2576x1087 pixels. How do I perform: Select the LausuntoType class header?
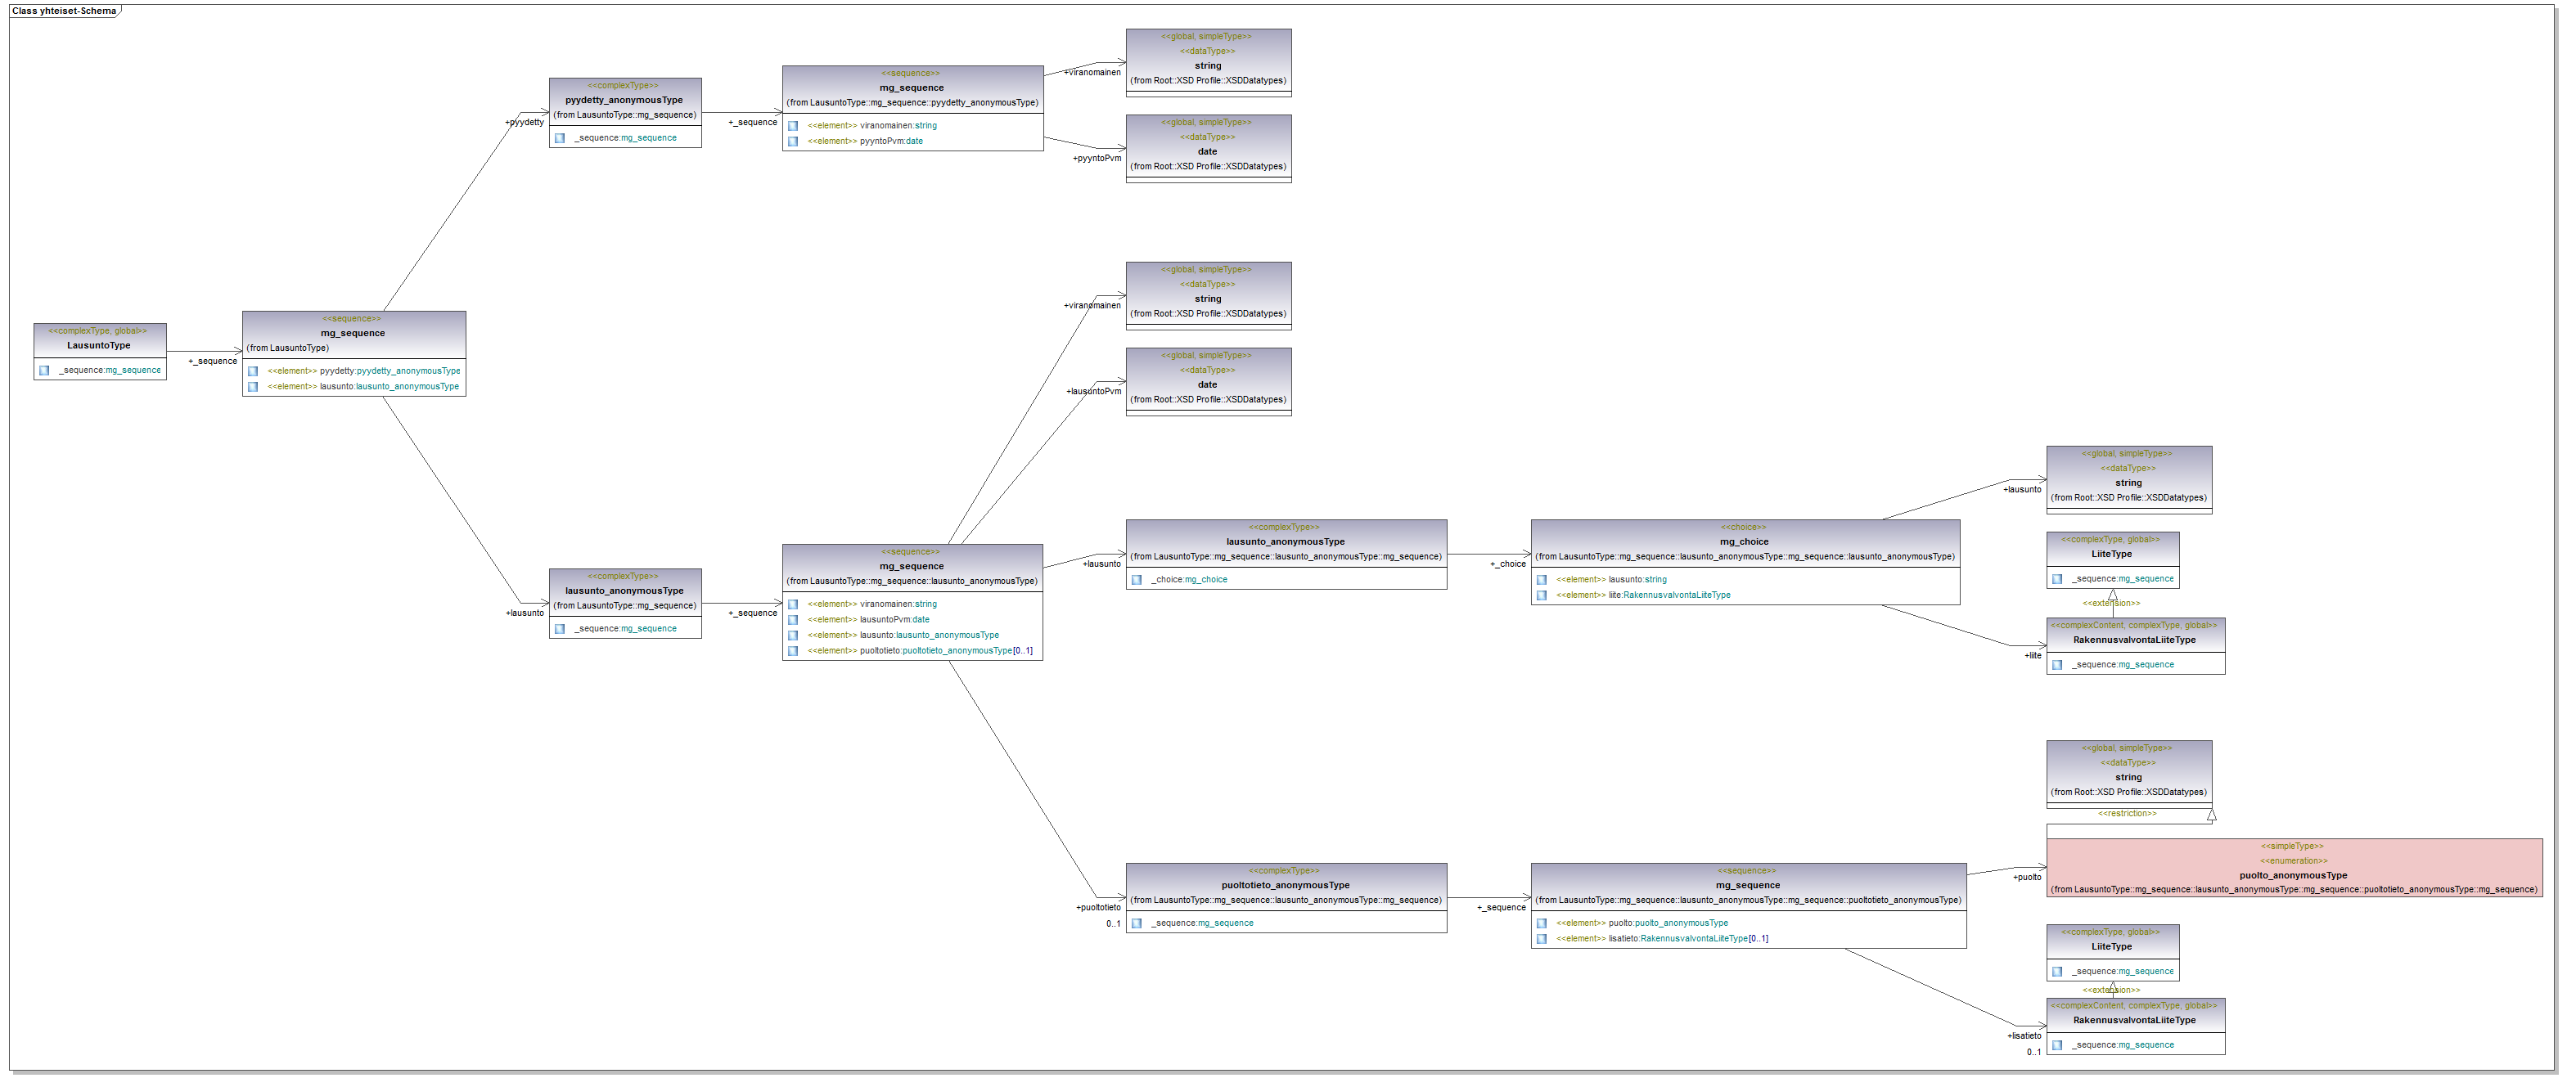pyautogui.click(x=99, y=346)
